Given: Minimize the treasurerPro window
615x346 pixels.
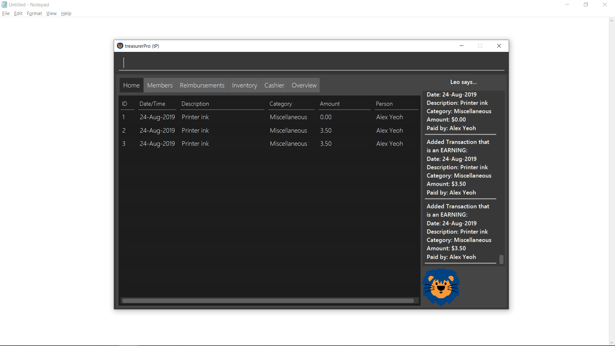Looking at the screenshot, I should pyautogui.click(x=462, y=46).
